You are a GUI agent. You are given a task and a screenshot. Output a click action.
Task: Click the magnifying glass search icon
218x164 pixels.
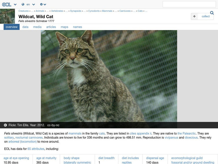click(x=212, y=13)
